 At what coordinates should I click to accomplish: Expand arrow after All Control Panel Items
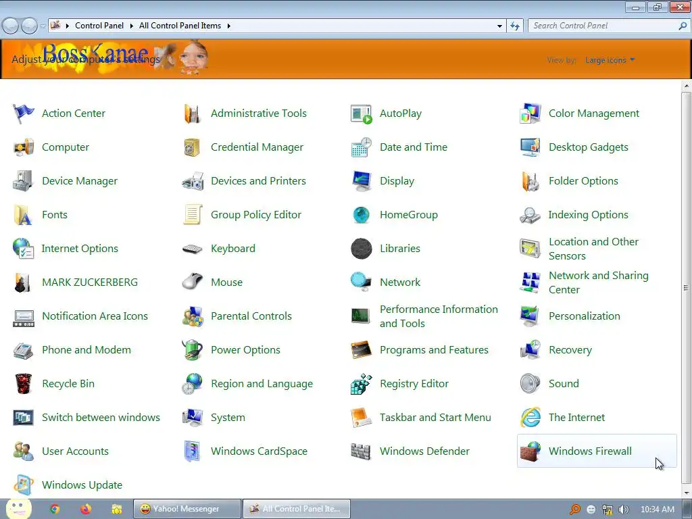(x=228, y=26)
